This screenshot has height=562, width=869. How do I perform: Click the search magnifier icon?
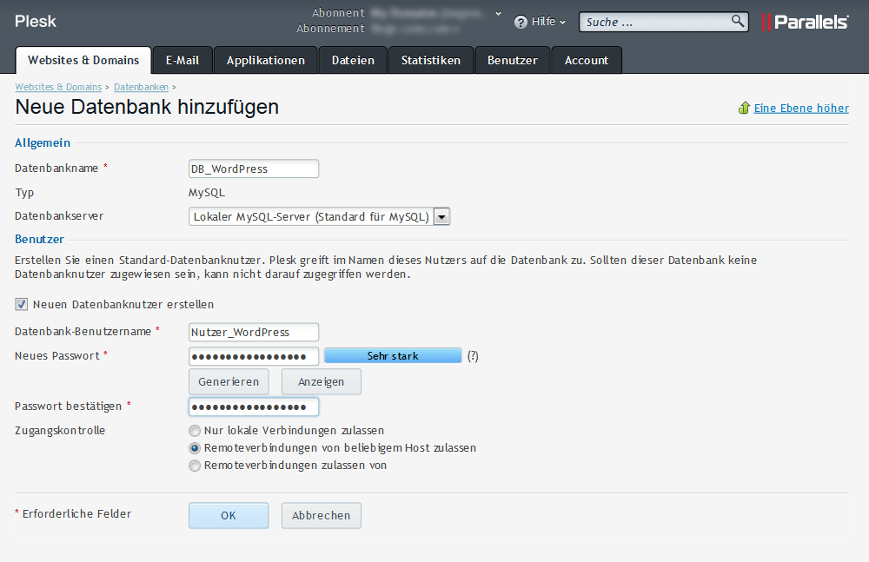tap(738, 21)
